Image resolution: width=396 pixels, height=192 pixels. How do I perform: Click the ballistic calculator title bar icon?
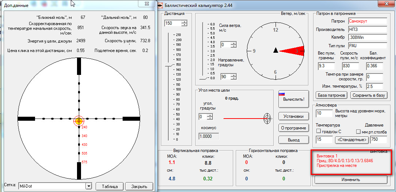(x=159, y=5)
